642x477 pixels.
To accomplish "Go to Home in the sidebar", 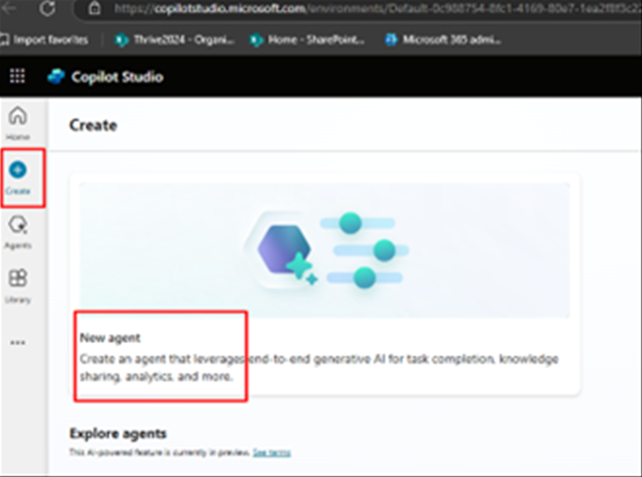I will pyautogui.click(x=18, y=122).
